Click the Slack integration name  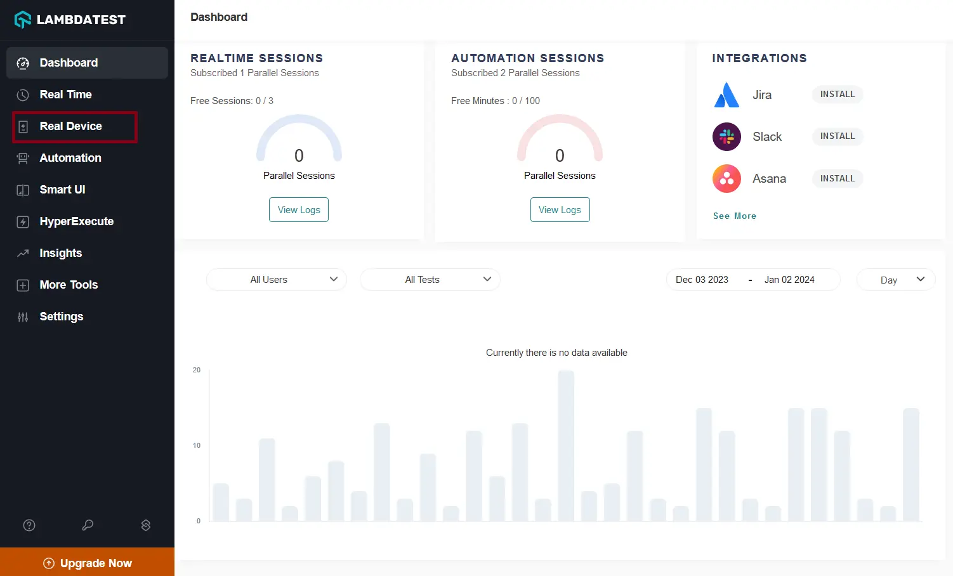pos(767,137)
